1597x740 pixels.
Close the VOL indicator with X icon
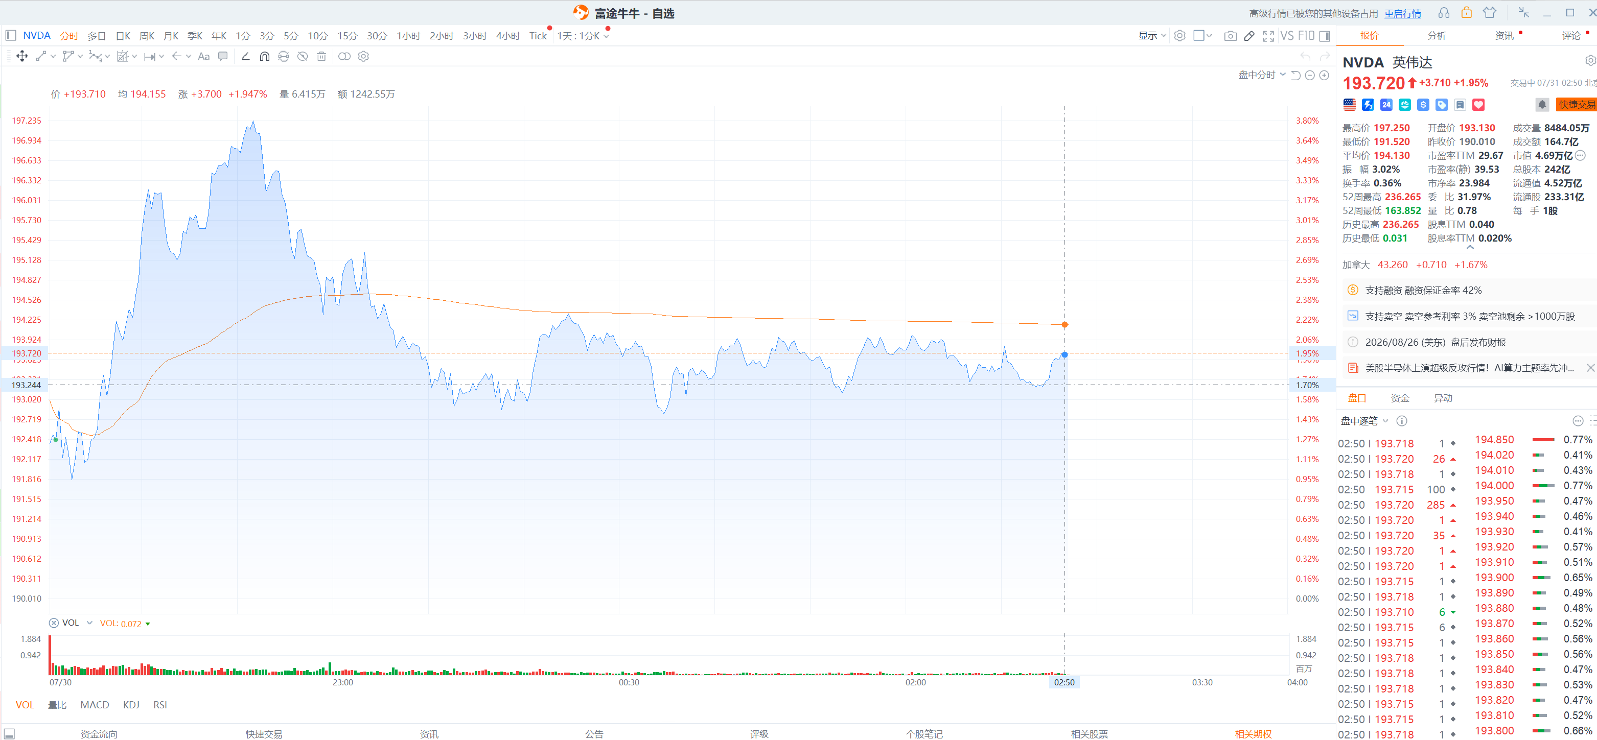point(54,623)
